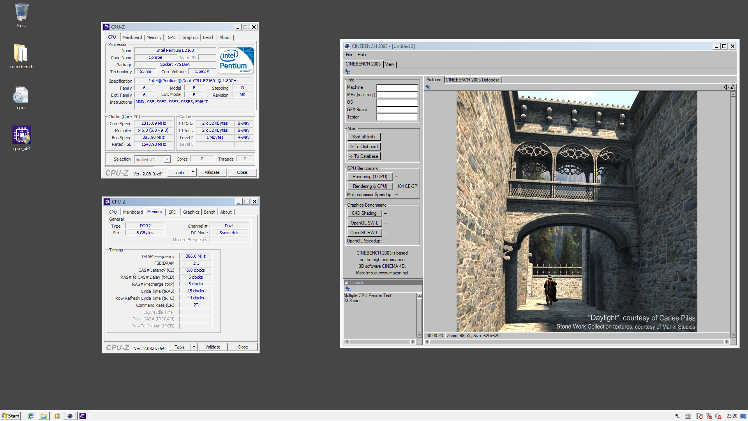Switch to CPU-Z taskbar button

coord(83,416)
